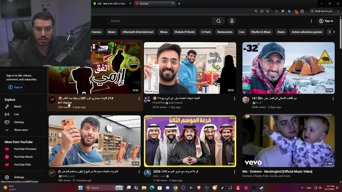Open YouTube Music icon in sidebar
Image resolution: width=342 pixels, height=192 pixels.
(x=7, y=157)
